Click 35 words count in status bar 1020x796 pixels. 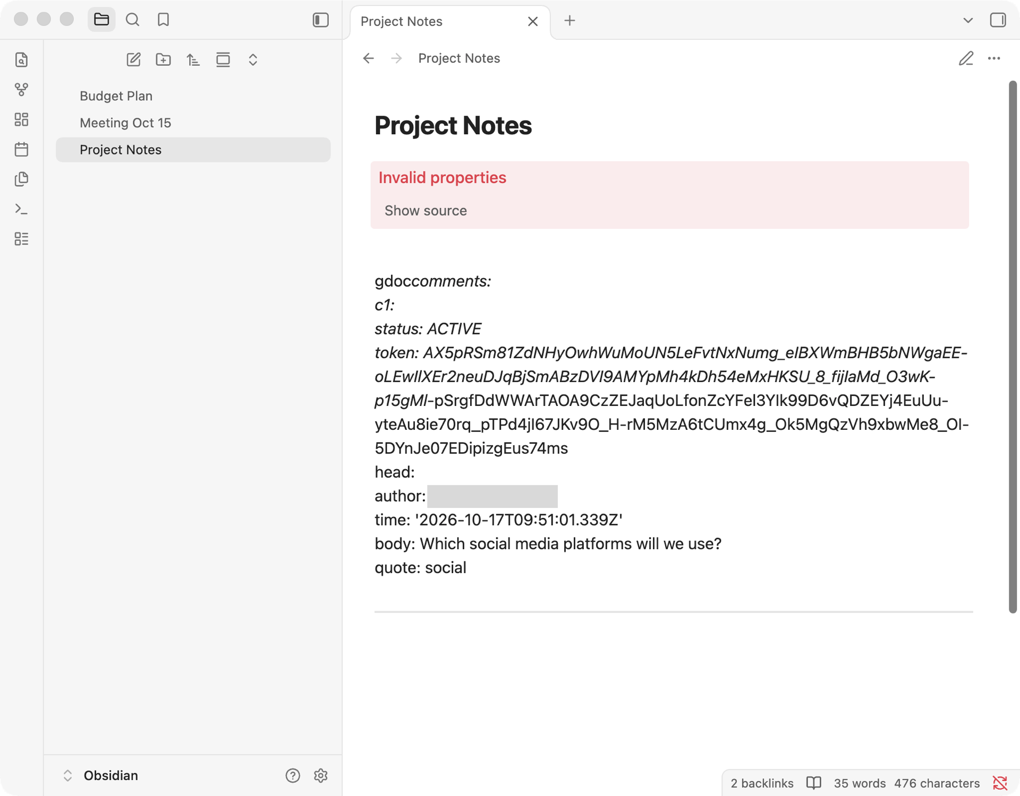point(860,783)
